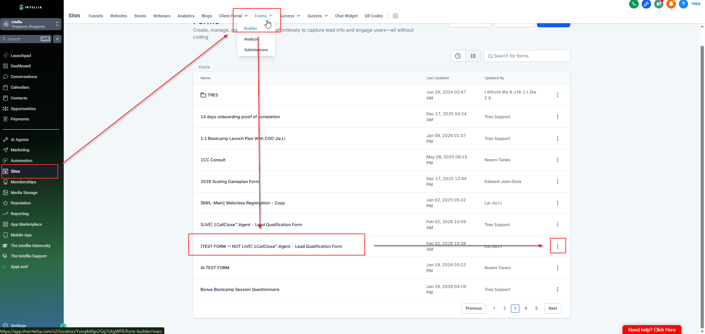Open the Chat Widget tab
The image size is (705, 334).
346,16
